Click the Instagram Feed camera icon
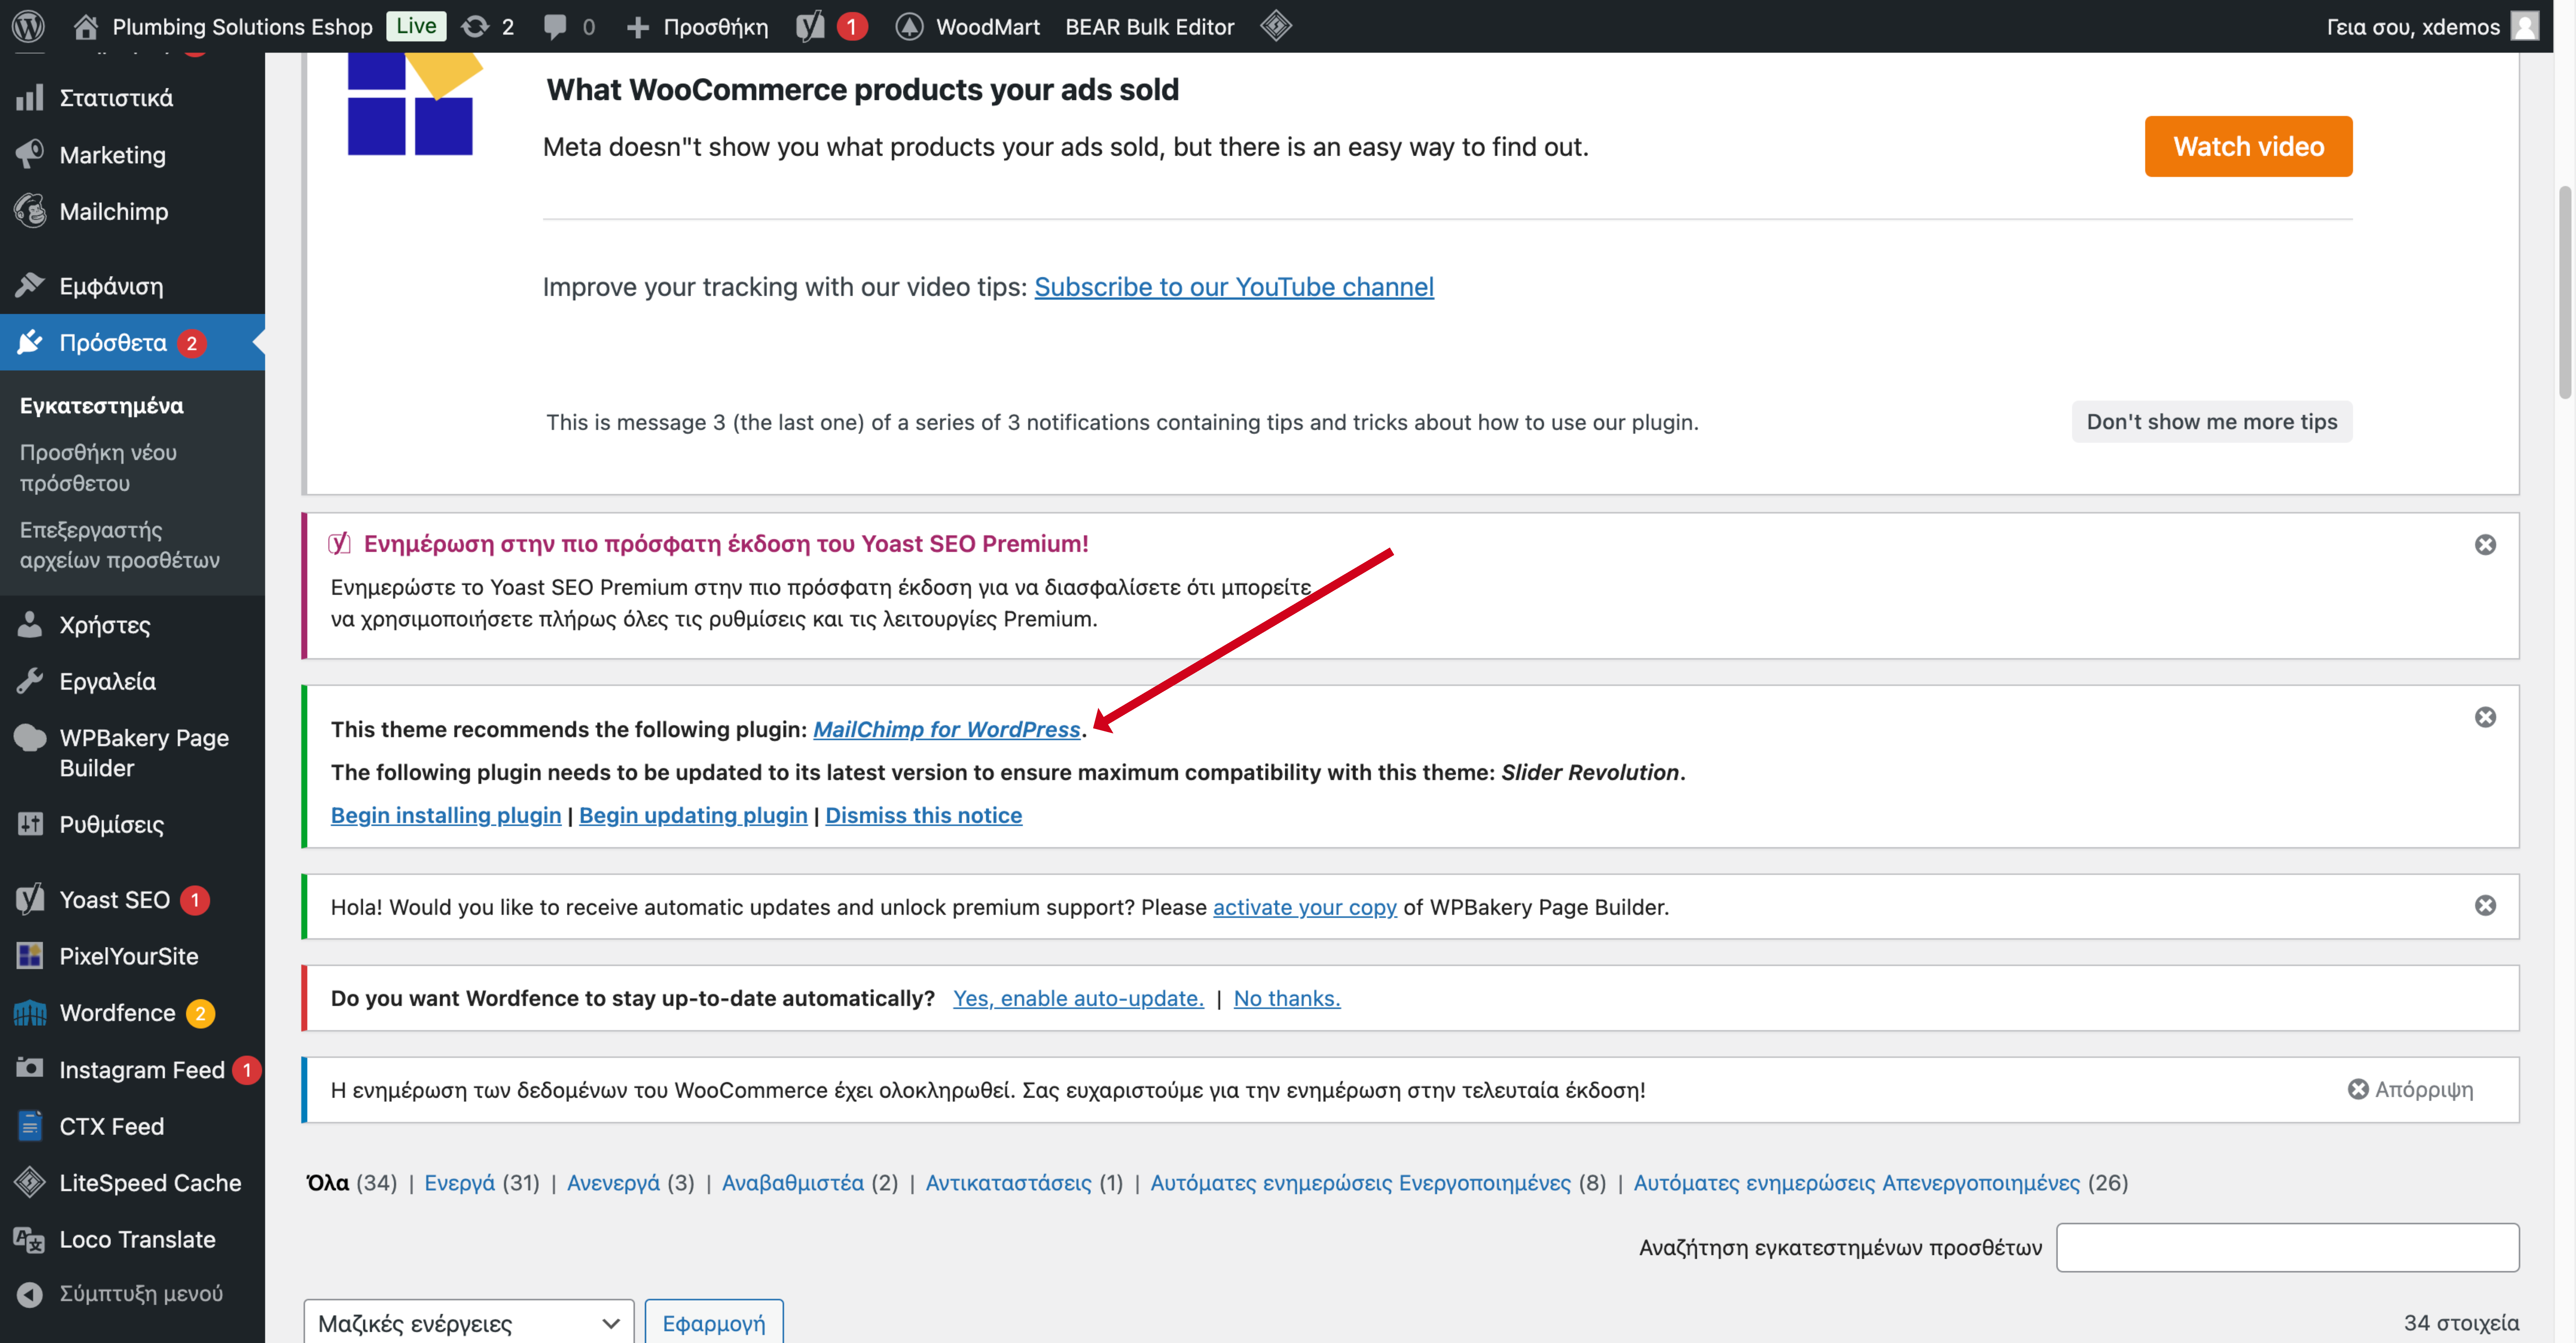The image size is (2576, 1343). pyautogui.click(x=30, y=1069)
